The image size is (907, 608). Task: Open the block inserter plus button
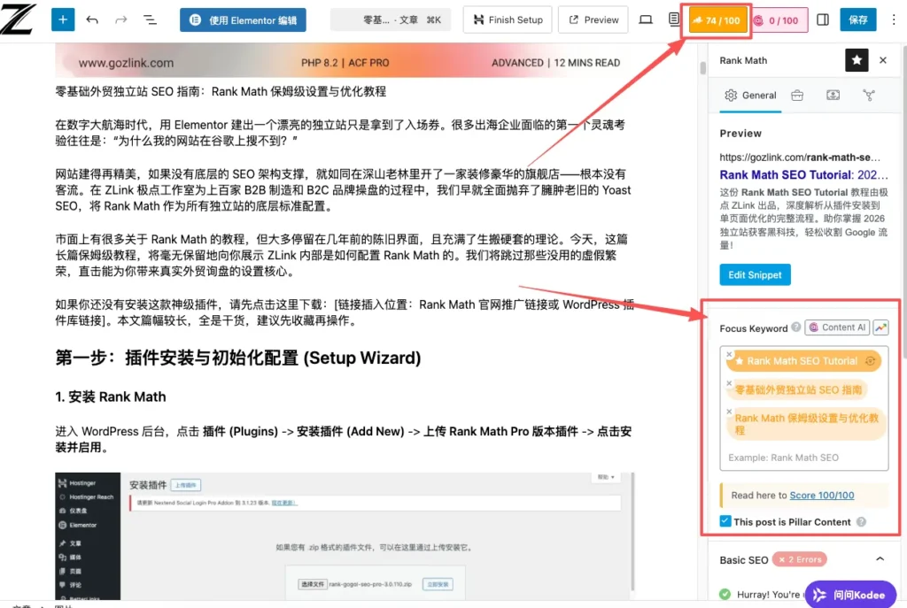pyautogui.click(x=63, y=19)
